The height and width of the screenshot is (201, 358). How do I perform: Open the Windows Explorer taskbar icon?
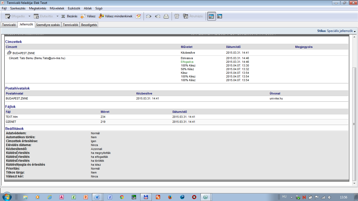(25, 197)
